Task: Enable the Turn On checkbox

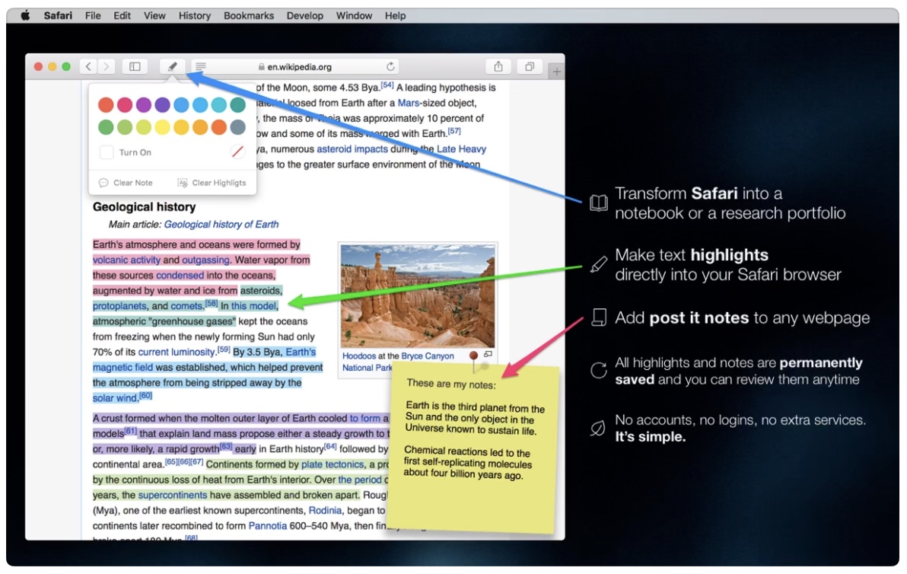Action: pyautogui.click(x=107, y=152)
